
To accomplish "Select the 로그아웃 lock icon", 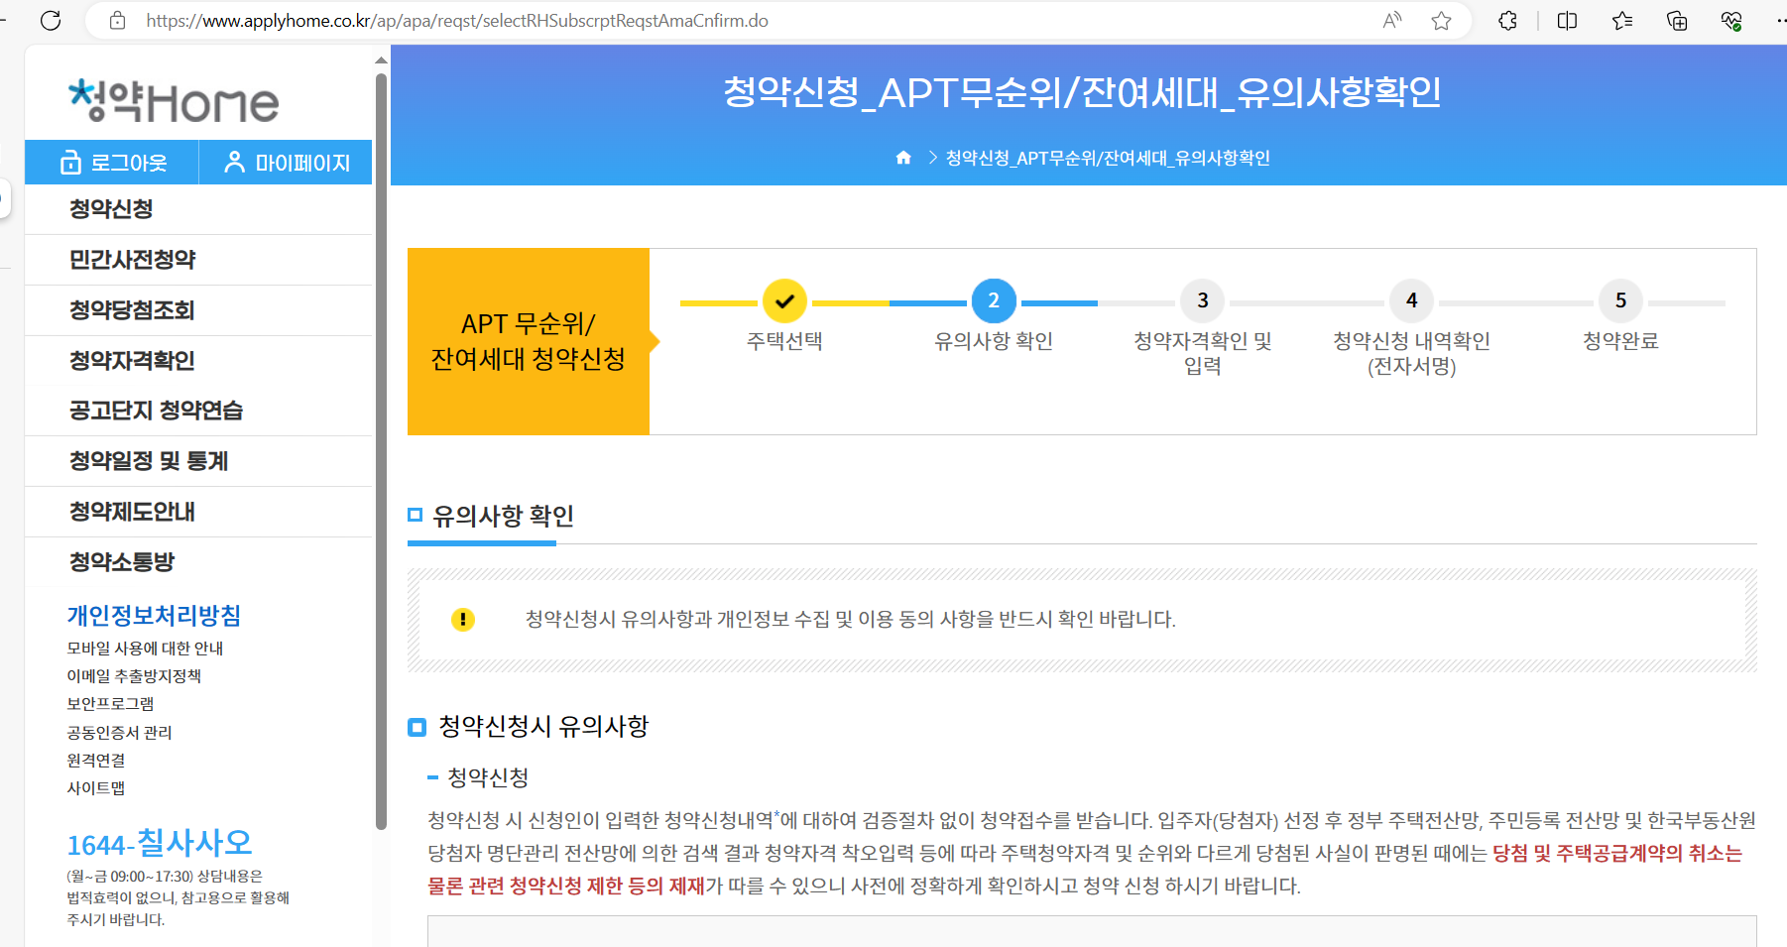I will pos(70,162).
